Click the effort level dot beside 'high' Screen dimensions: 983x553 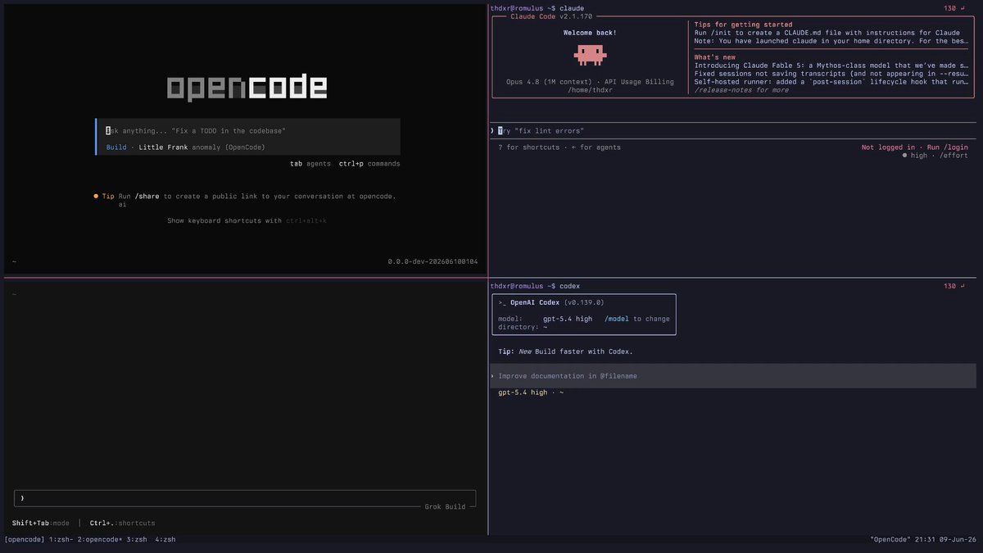[905, 156]
